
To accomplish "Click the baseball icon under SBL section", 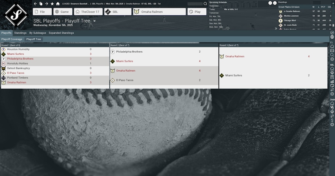I will (x=332, y=85).
